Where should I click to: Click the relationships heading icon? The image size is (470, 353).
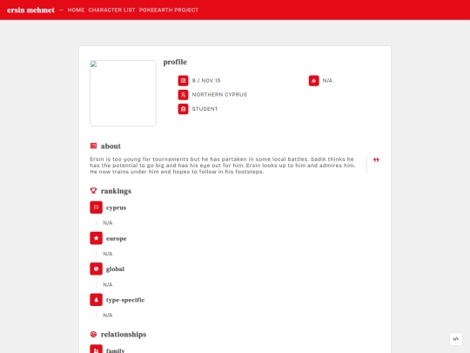(x=93, y=334)
